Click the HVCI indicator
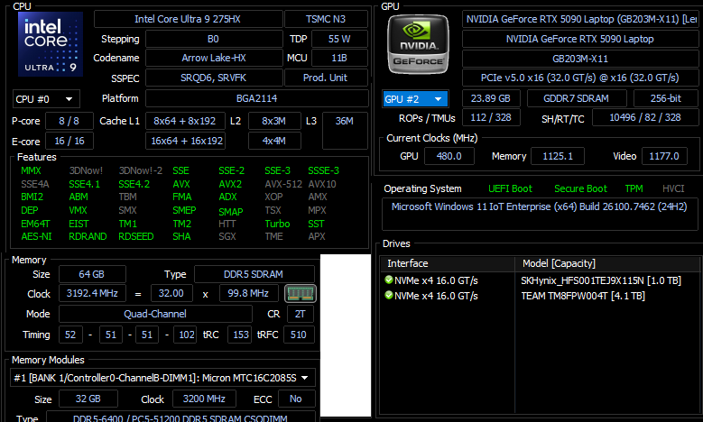The height and width of the screenshot is (422, 703). point(673,188)
